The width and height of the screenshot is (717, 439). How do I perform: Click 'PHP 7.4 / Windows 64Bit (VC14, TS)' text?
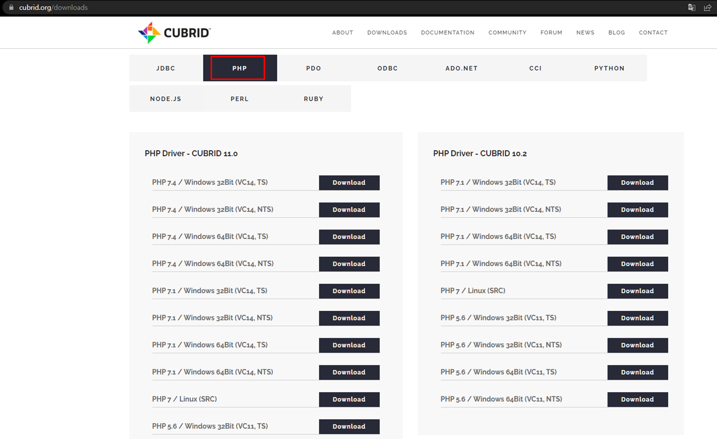click(x=210, y=237)
